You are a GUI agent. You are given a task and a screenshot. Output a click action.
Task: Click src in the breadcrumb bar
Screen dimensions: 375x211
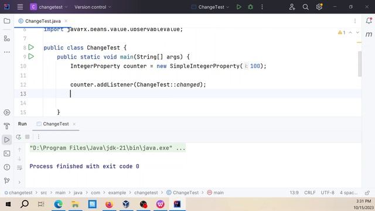[44, 193]
